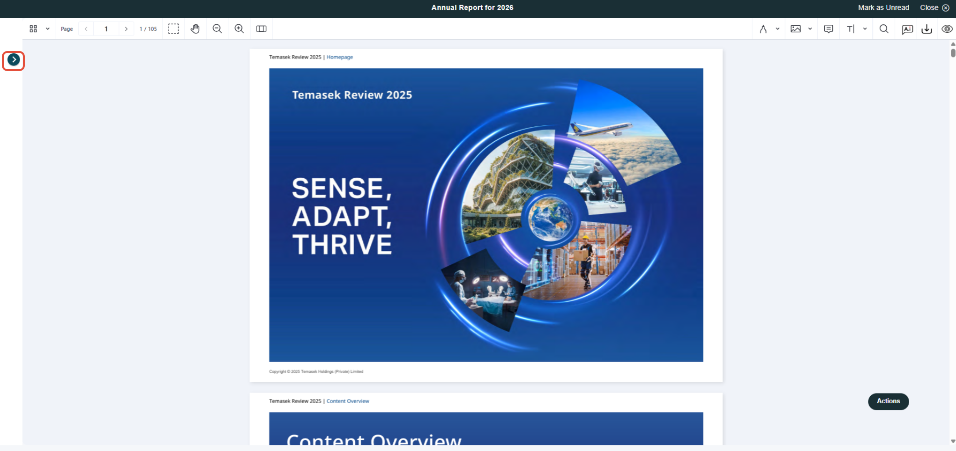This screenshot has height=451, width=956.
Task: Click the scrollbar up arrow
Action: pyautogui.click(x=953, y=44)
